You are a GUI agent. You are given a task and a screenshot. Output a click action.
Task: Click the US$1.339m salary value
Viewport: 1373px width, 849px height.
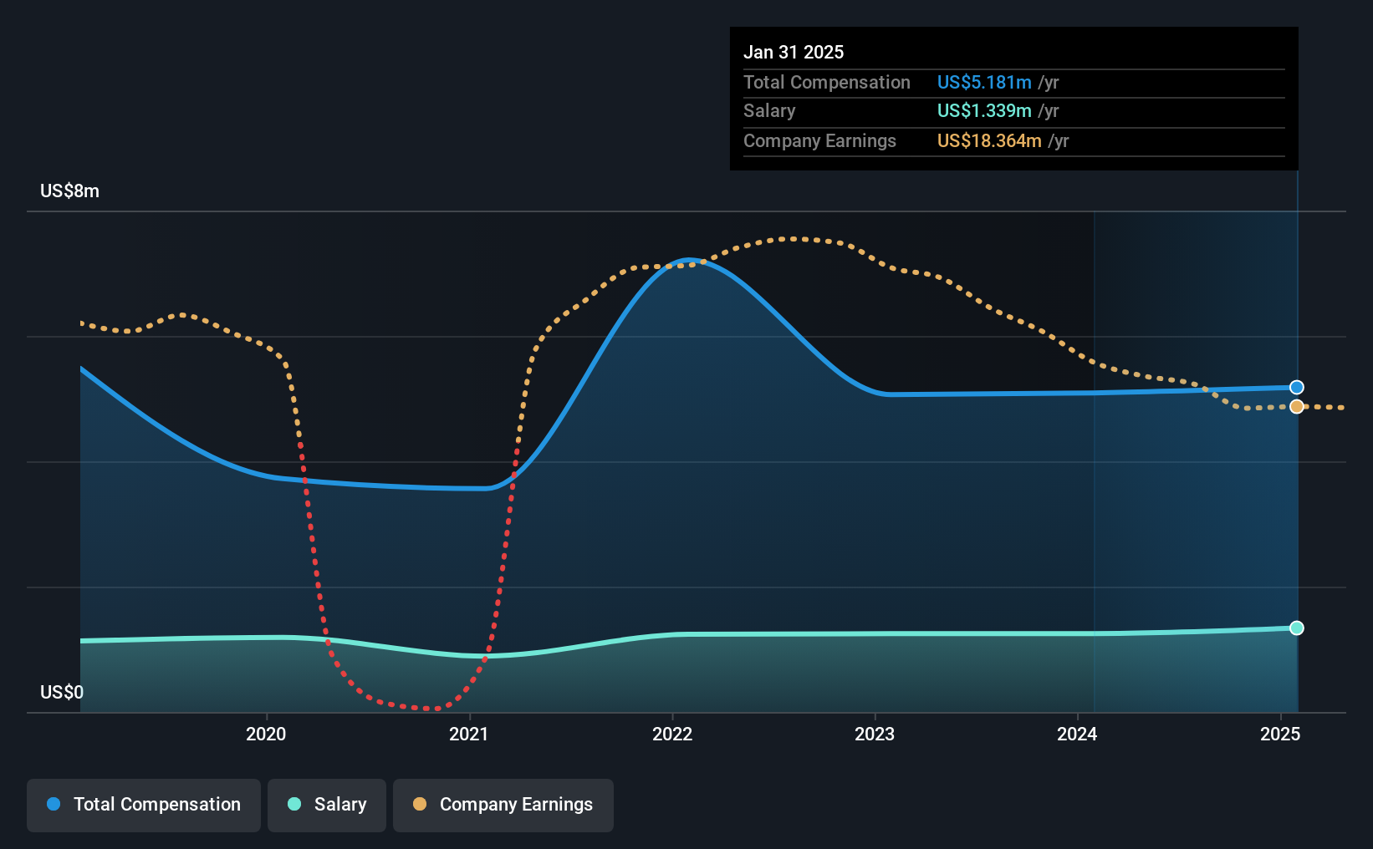pos(984,110)
